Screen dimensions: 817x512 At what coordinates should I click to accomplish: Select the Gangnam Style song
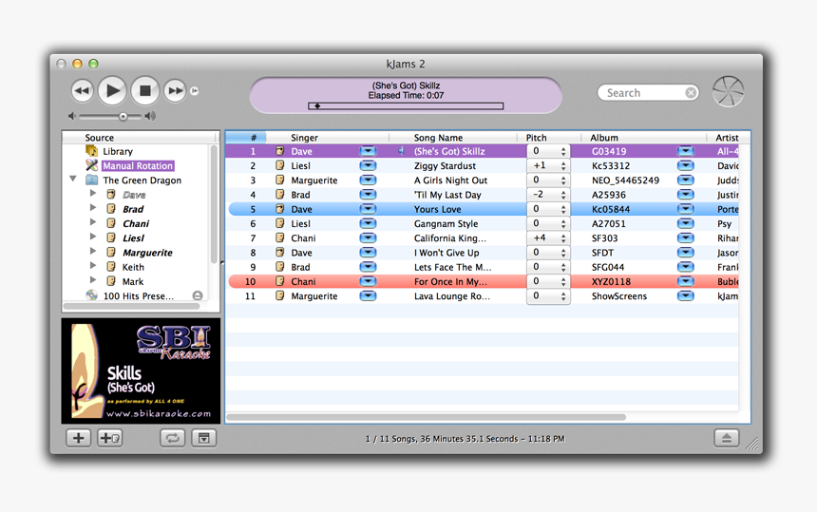point(446,223)
